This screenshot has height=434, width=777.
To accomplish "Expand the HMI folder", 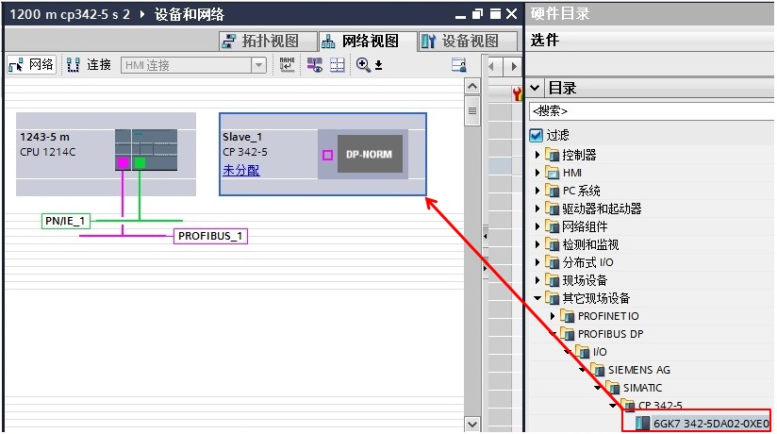I will 537,173.
